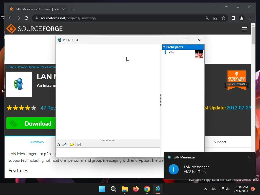Viewport: 260px width, 195px height.
Task: Toggle Chrome's side panel
Action: [x=234, y=18]
